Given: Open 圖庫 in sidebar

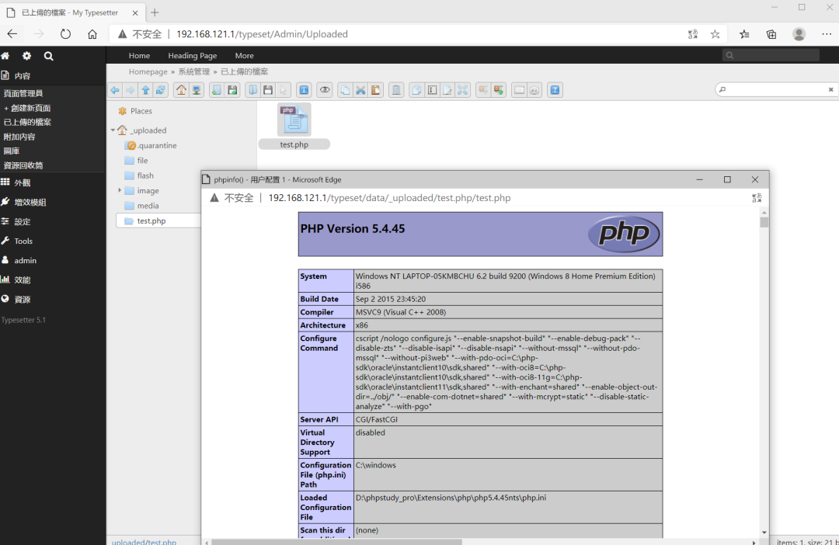Looking at the screenshot, I should (11, 151).
